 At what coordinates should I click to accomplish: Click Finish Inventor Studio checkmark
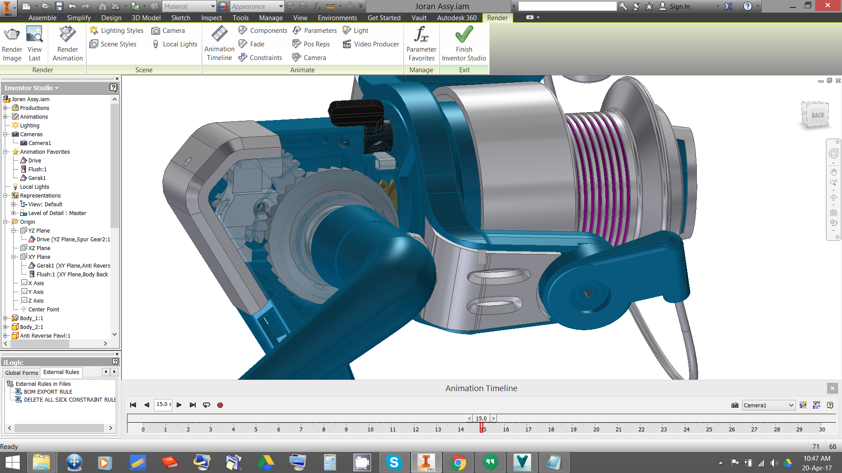pyautogui.click(x=464, y=44)
